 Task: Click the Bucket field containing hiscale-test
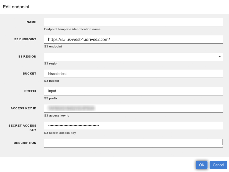pyautogui.click(x=134, y=74)
